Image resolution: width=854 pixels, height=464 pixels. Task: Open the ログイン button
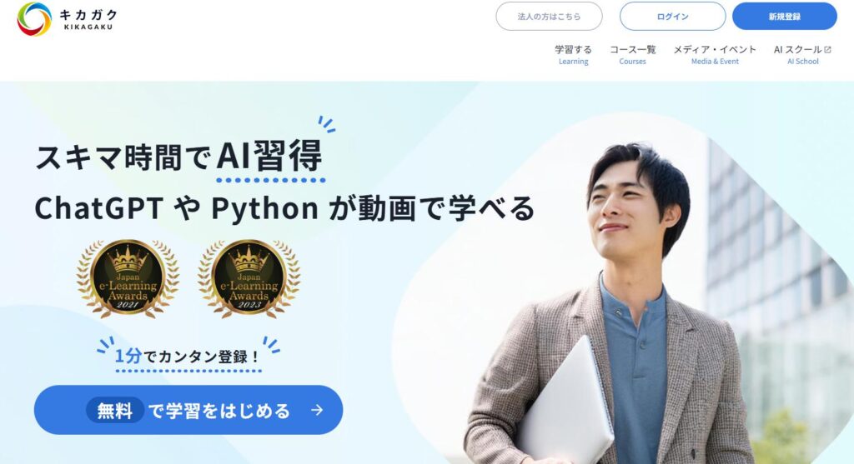click(673, 17)
